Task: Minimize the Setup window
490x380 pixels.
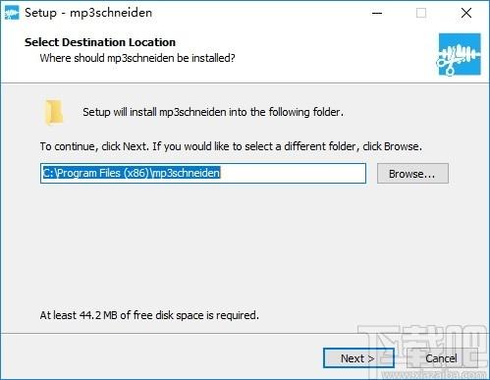Action: 377,13
